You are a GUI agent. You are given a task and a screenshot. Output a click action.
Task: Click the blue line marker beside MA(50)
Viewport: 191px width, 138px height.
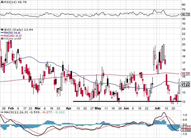pyautogui.click(x=2, y=33)
